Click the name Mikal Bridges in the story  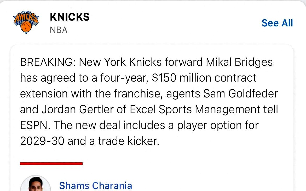pyautogui.click(x=239, y=62)
